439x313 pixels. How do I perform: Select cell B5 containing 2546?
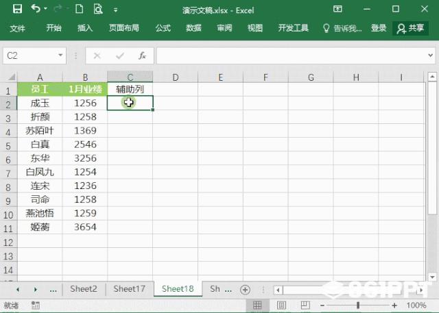[85, 145]
